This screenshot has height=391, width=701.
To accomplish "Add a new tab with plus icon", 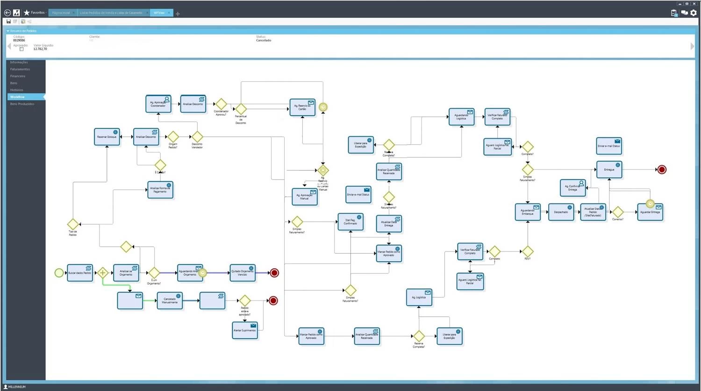I will click(x=178, y=14).
